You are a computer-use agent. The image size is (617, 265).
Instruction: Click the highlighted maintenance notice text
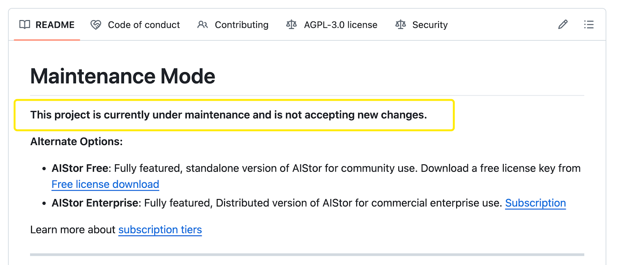[x=228, y=115]
